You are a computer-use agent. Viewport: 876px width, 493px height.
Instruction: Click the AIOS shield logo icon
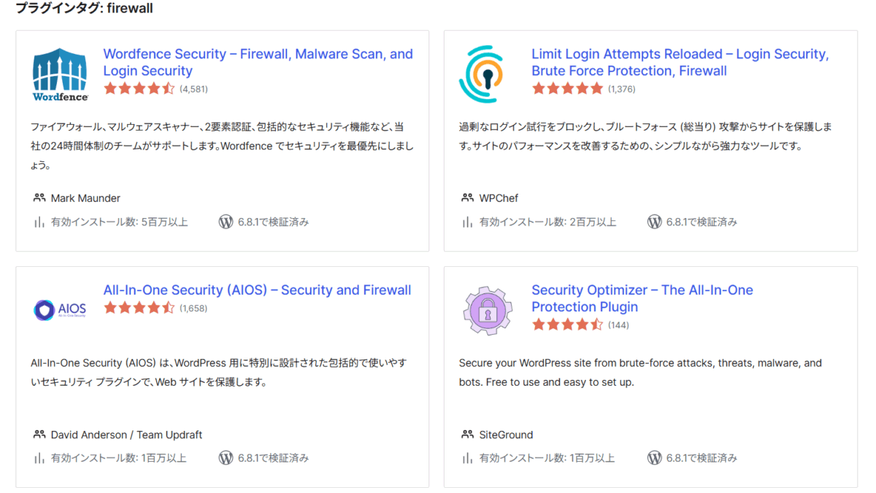click(61, 310)
